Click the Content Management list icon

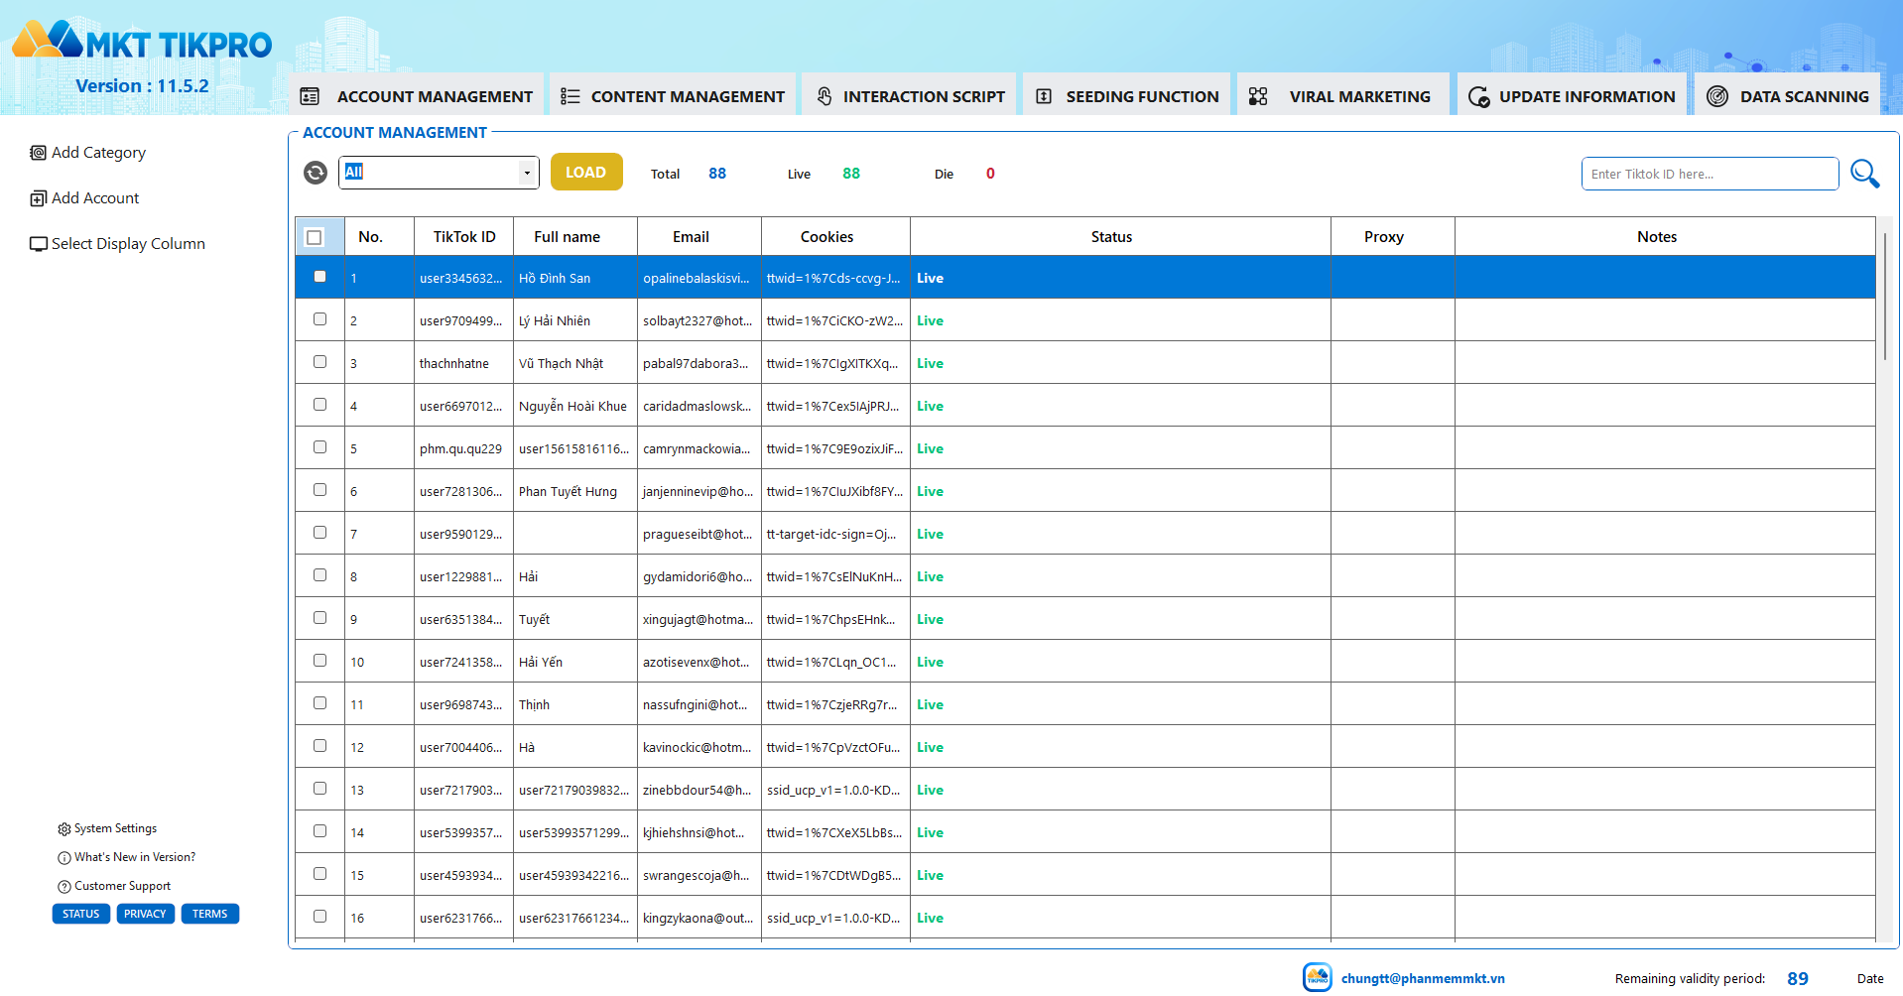click(570, 96)
